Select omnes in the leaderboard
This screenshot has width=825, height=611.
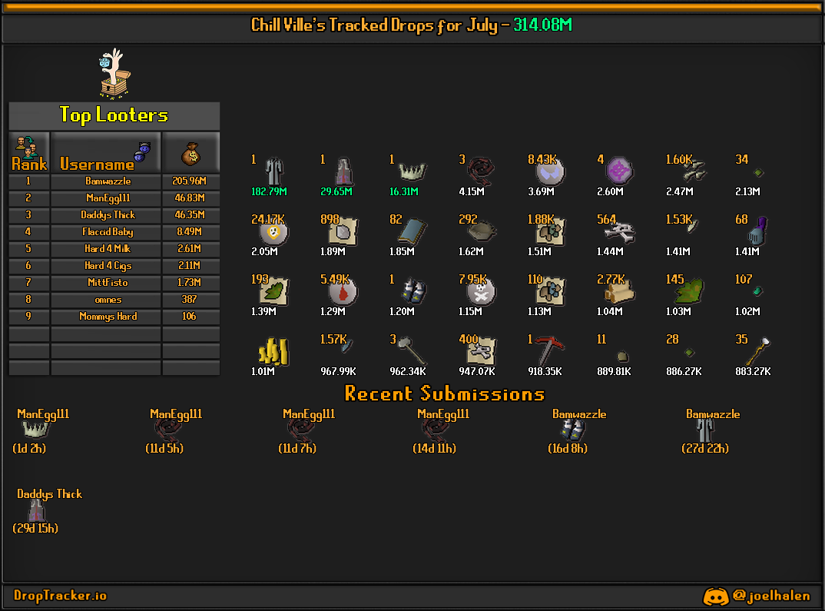108,300
